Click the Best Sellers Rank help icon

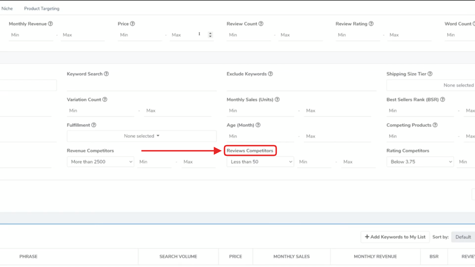click(x=442, y=99)
